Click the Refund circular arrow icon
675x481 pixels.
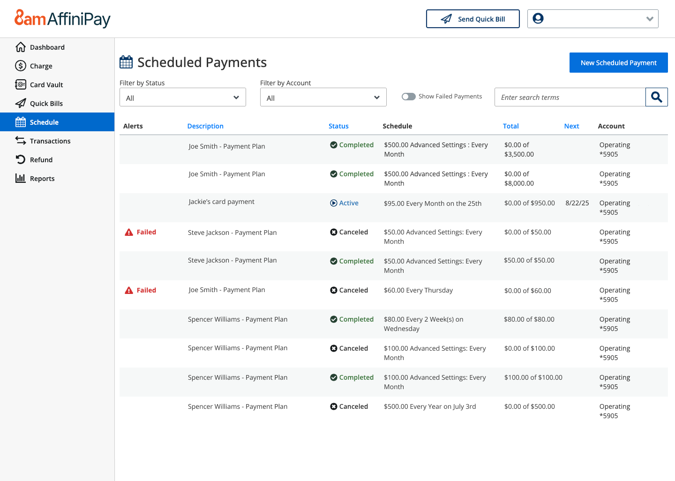[21, 160]
